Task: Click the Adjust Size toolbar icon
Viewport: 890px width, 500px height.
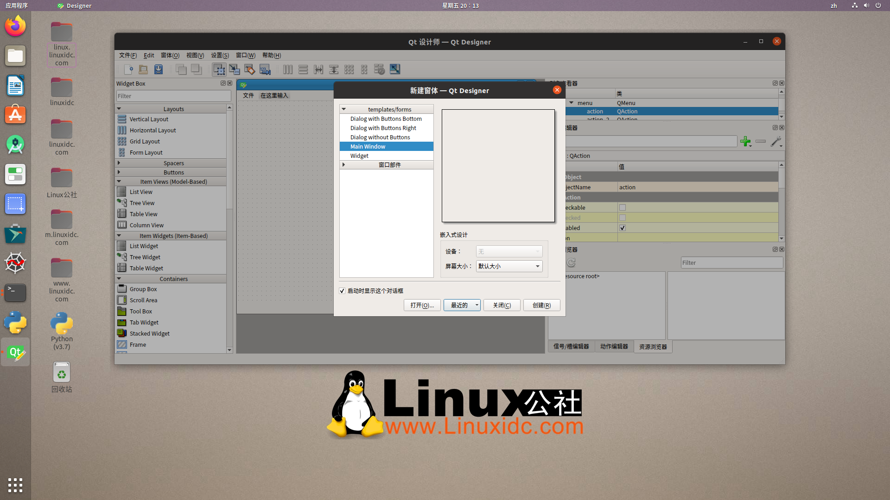Action: [395, 69]
